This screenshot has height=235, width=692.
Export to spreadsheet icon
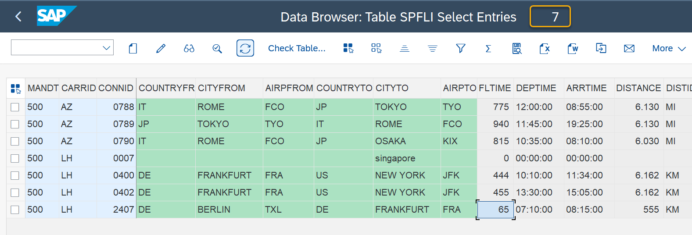click(544, 48)
